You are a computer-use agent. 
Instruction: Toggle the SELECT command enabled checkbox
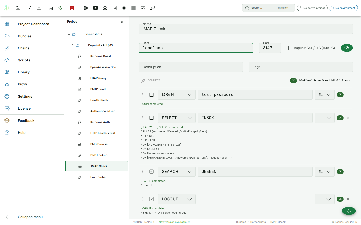click(151, 118)
